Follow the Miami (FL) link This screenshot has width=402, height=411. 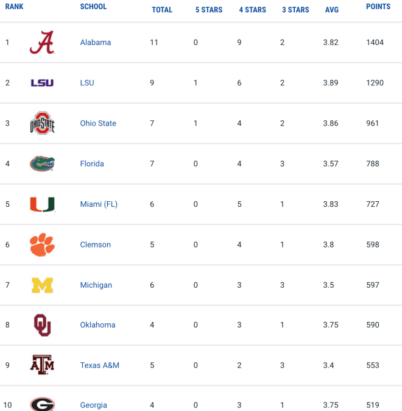coord(99,204)
